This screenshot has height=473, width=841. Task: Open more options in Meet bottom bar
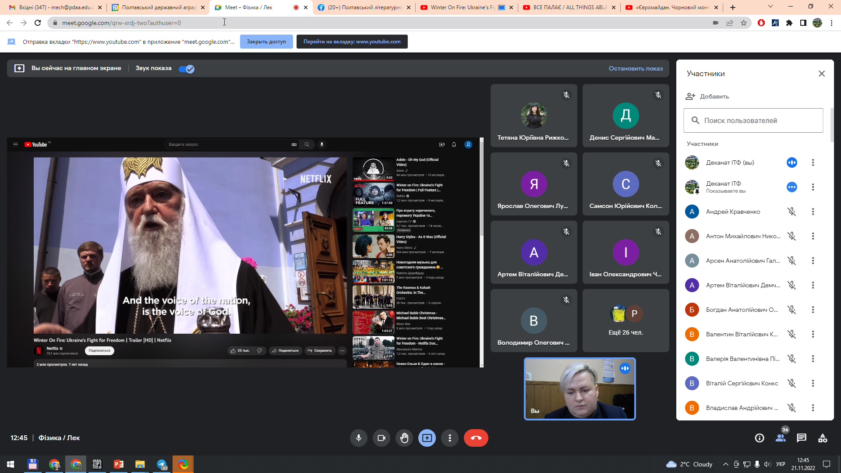click(x=450, y=438)
